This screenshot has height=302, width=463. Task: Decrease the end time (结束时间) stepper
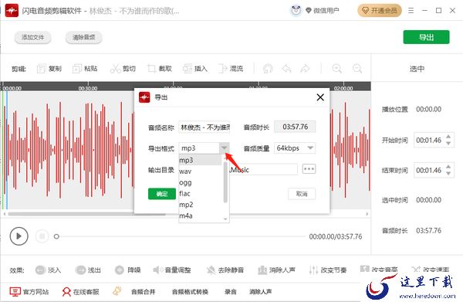coord(448,174)
